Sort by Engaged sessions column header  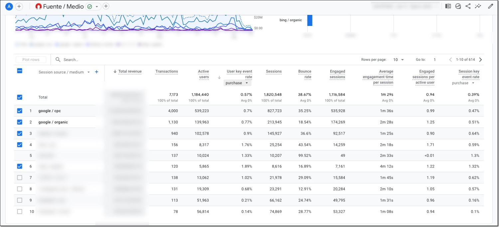pyautogui.click(x=337, y=74)
